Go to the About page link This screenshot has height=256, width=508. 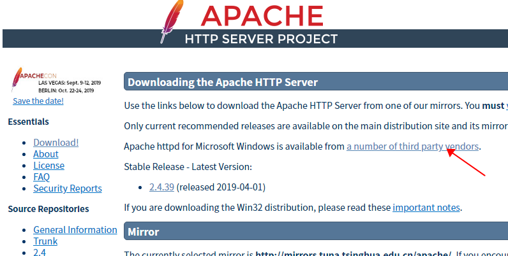point(46,154)
